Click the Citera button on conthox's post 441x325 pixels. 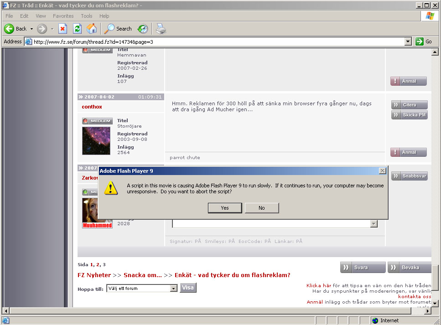tap(409, 105)
